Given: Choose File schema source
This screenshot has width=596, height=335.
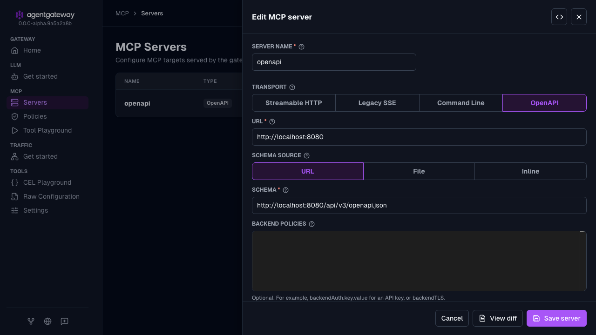Looking at the screenshot, I should click(419, 171).
